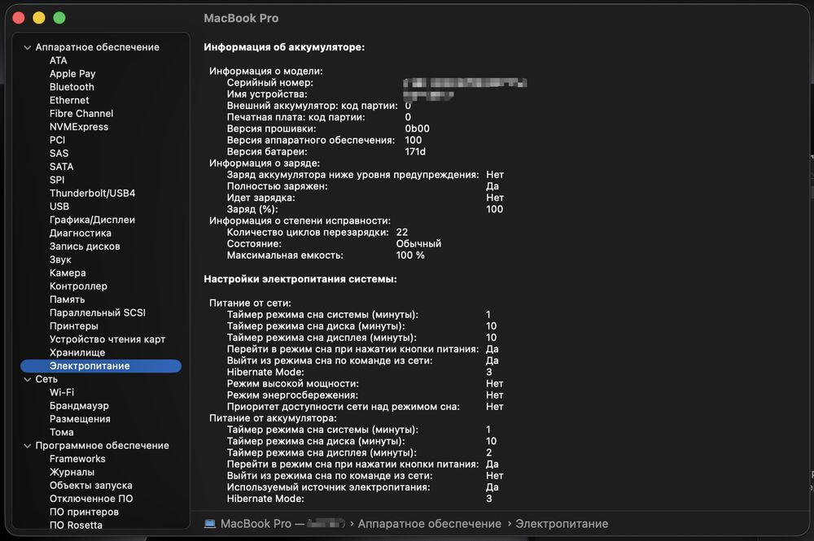This screenshot has height=541, width=814.
Task: Show Журналы in the sidebar
Action: [72, 472]
